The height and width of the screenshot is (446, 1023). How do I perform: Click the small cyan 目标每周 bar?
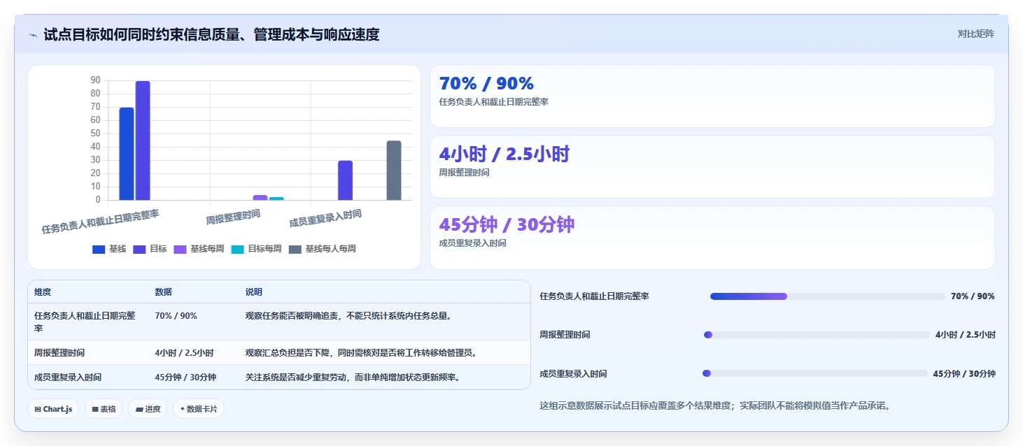tap(276, 199)
